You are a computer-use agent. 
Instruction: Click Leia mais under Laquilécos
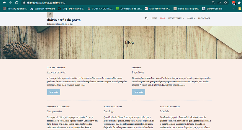pos(138,92)
